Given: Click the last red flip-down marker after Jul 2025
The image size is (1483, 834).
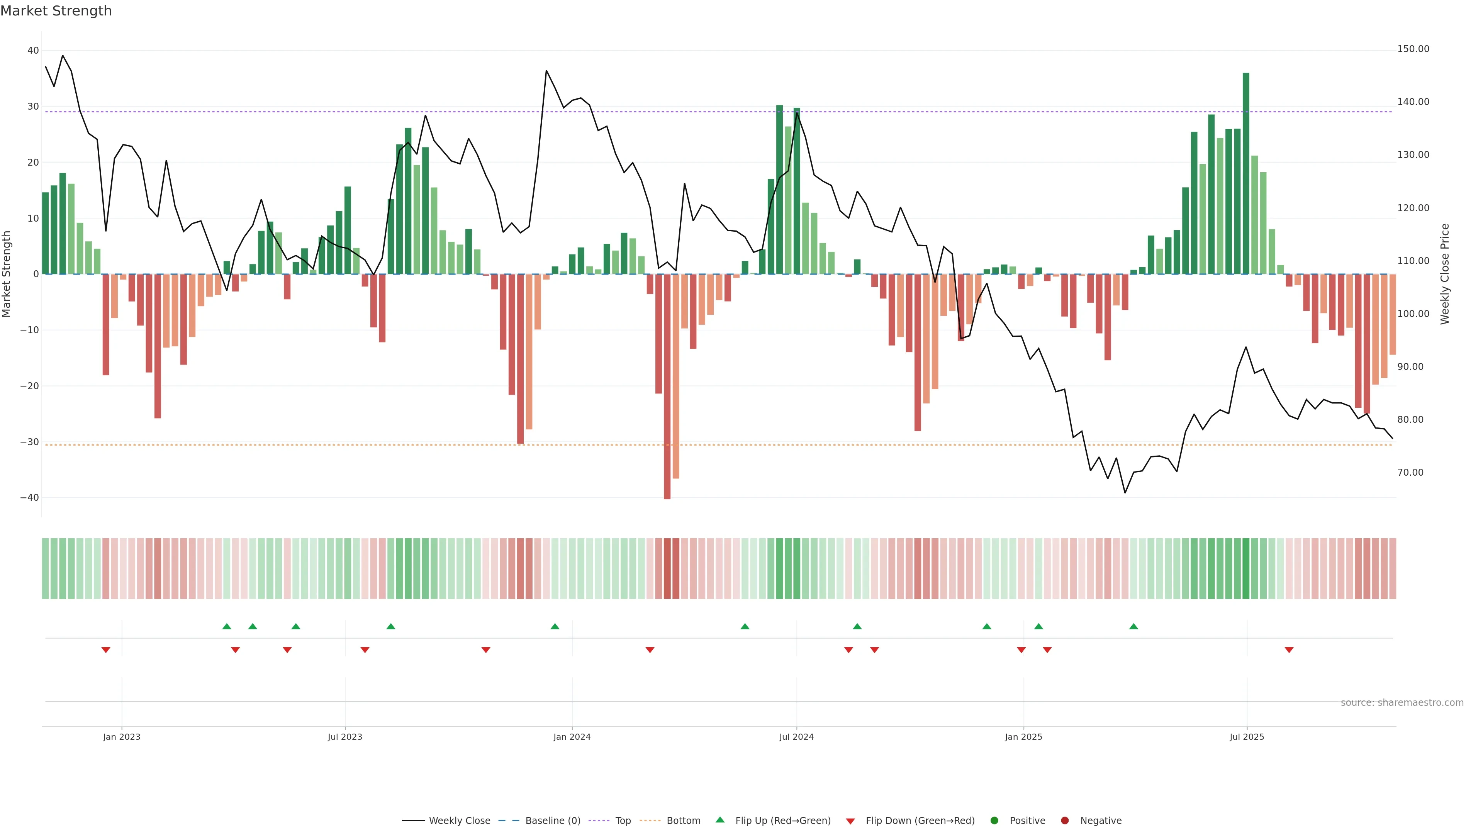Looking at the screenshot, I should pyautogui.click(x=1289, y=650).
